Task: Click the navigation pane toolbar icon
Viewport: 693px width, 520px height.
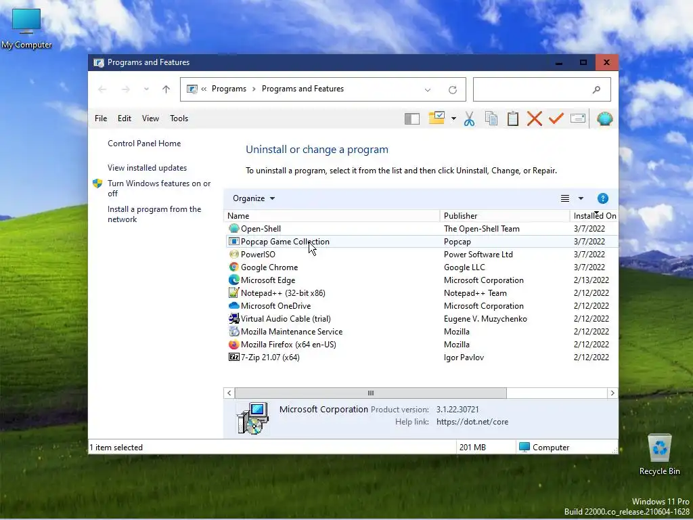Action: click(x=412, y=118)
